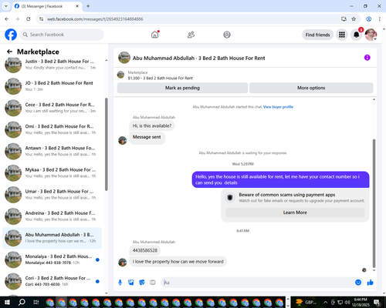Attach a photo using image icon
The width and height of the screenshot is (386, 308).
[x=131, y=283]
